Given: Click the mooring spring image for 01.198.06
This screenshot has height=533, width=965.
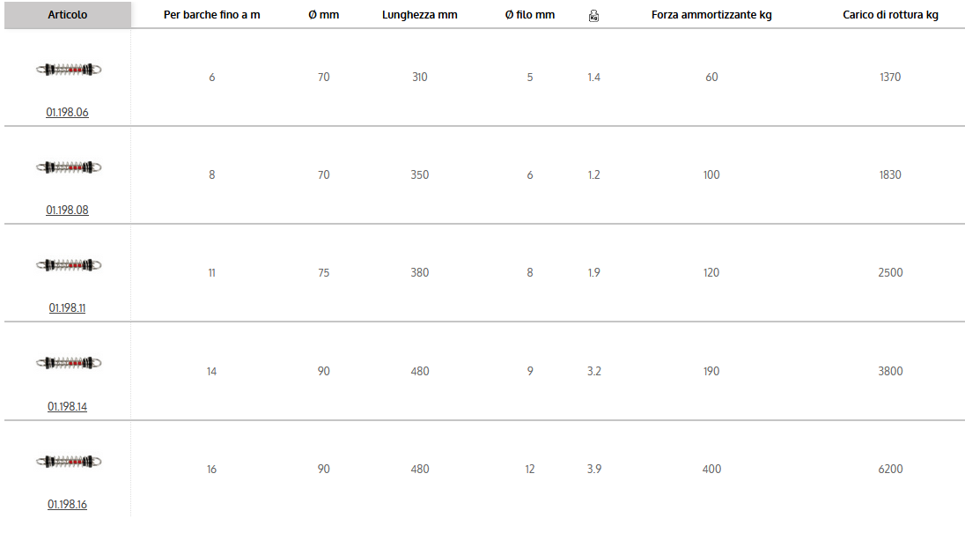Looking at the screenshot, I should click(70, 70).
